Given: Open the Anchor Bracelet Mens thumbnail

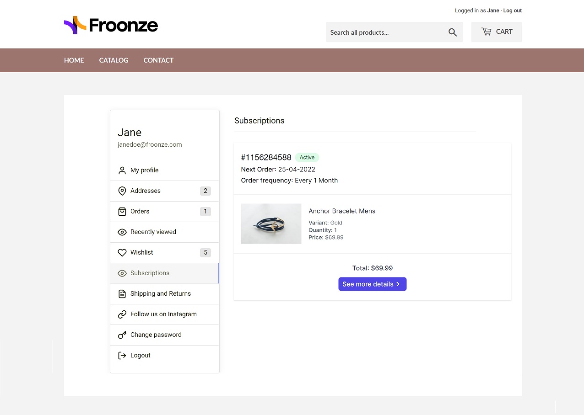Looking at the screenshot, I should (271, 223).
